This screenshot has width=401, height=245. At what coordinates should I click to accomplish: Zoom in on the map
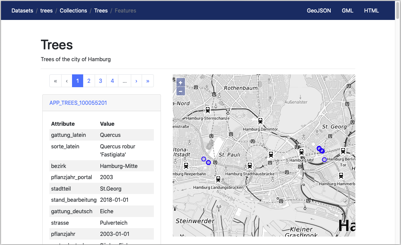click(x=181, y=83)
